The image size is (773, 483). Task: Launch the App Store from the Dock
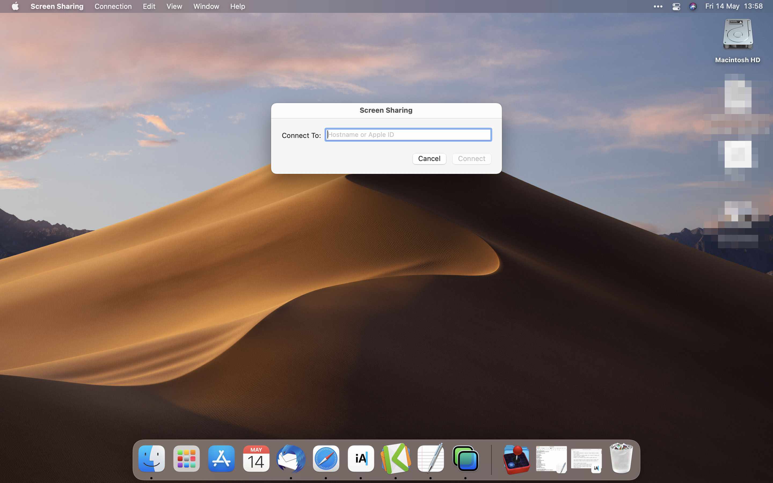pyautogui.click(x=221, y=459)
